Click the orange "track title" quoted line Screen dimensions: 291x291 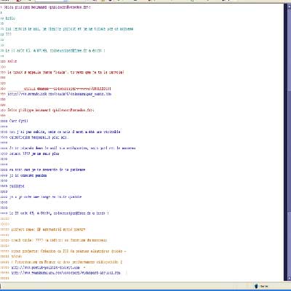pos(59,240)
